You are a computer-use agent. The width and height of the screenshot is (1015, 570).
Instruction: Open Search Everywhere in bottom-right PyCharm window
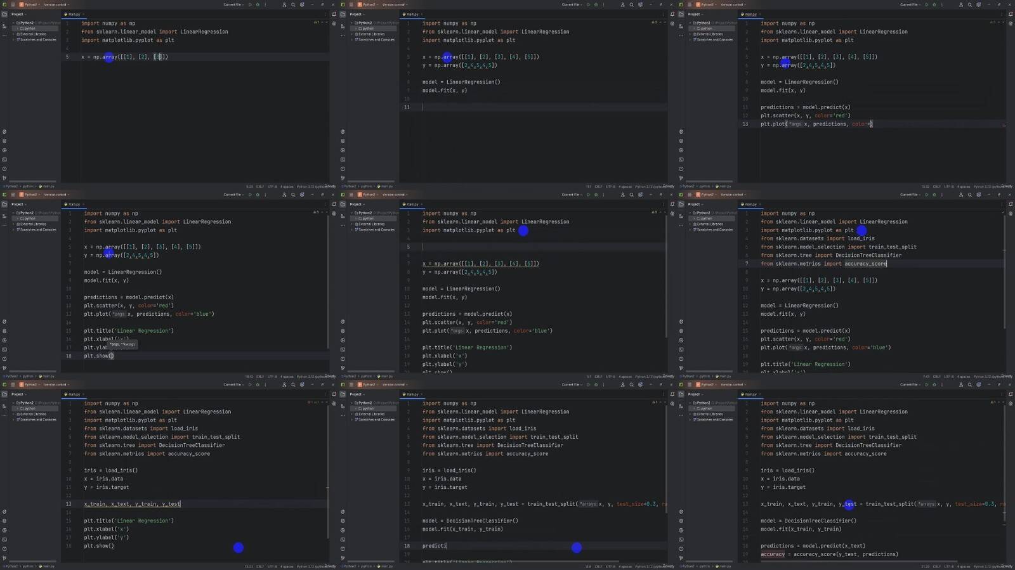pyautogui.click(x=969, y=385)
